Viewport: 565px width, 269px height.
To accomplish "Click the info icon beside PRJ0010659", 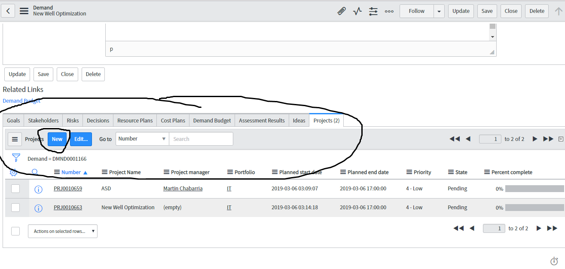I will pyautogui.click(x=38, y=189).
